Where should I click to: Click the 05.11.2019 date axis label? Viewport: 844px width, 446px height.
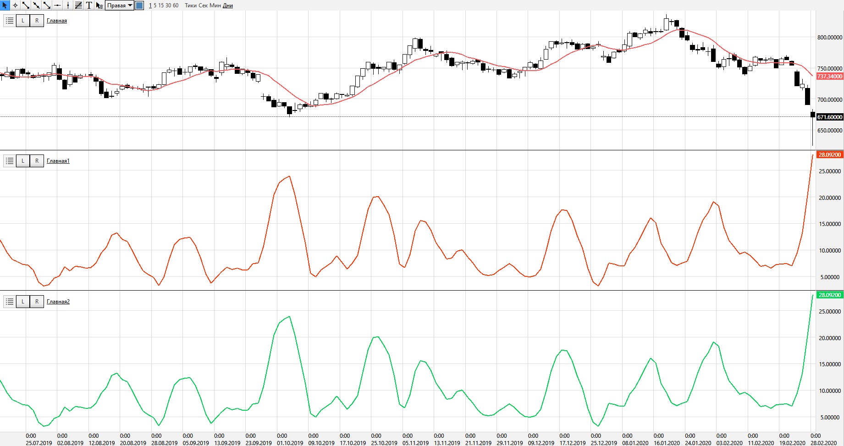(x=416, y=443)
